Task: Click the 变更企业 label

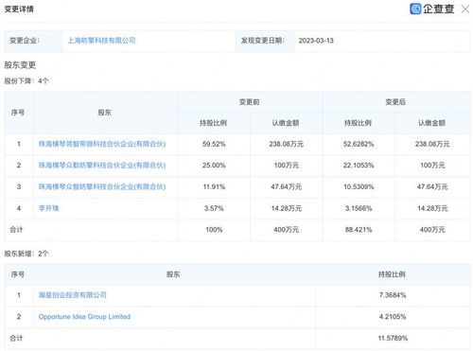Action: click(25, 41)
